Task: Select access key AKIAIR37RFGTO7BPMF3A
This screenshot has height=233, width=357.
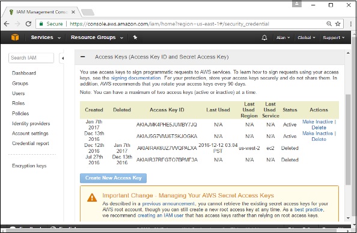Action: 167,160
